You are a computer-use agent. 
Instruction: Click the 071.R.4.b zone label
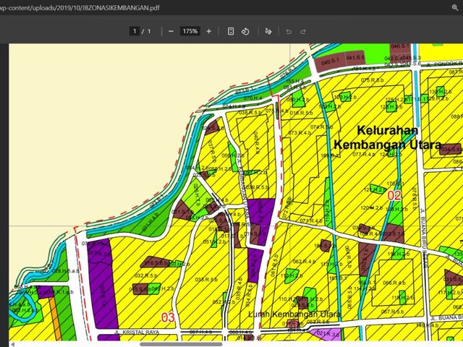[311, 220]
